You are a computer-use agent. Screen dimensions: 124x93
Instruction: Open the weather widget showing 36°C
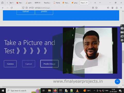coord(87,91)
